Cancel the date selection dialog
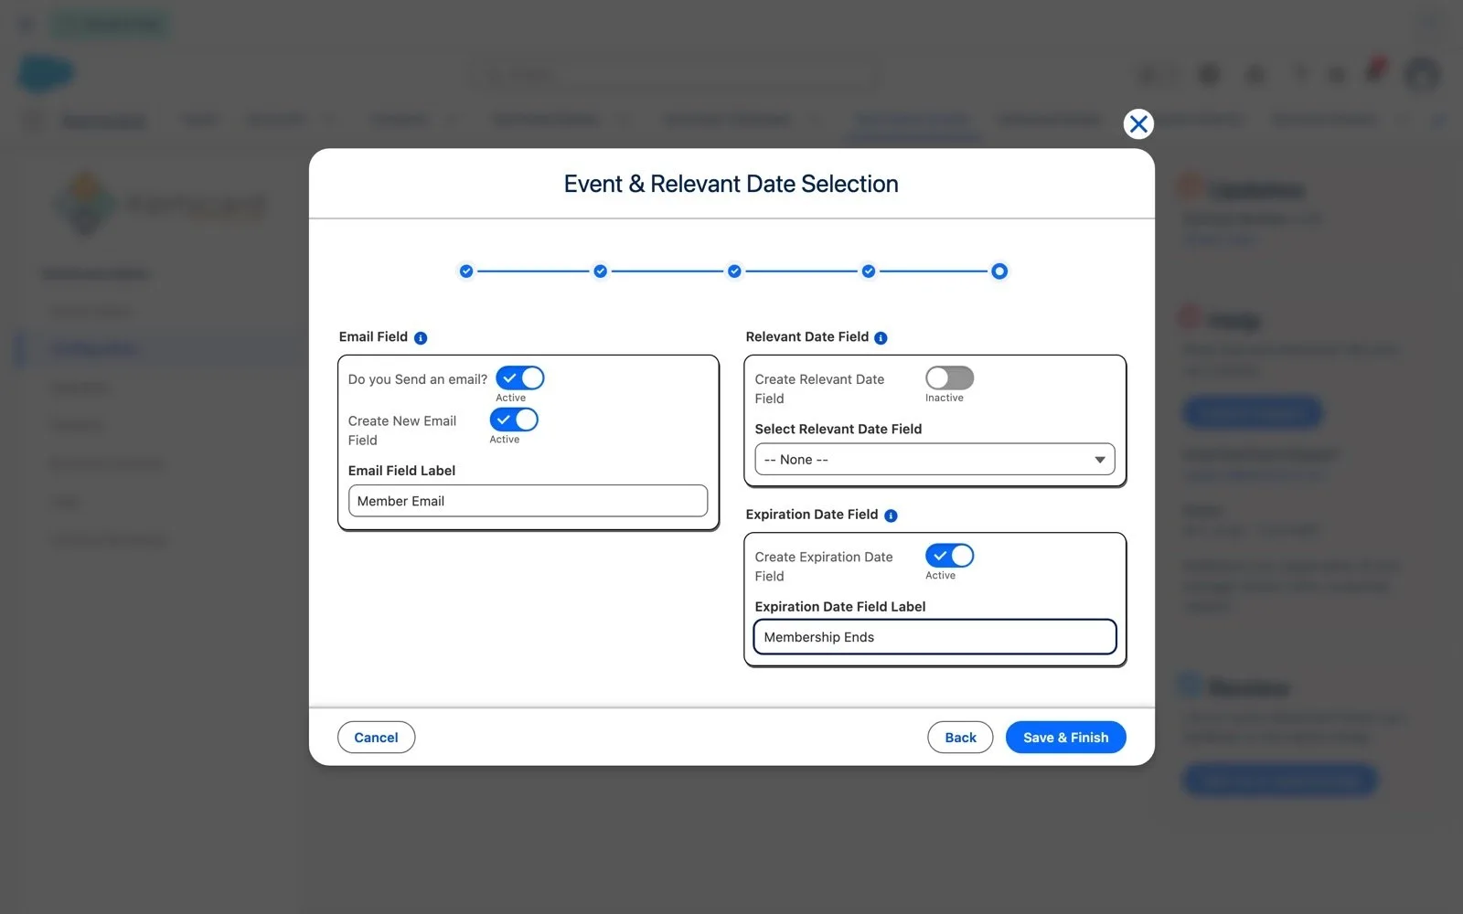The height and width of the screenshot is (914, 1463). click(x=376, y=738)
